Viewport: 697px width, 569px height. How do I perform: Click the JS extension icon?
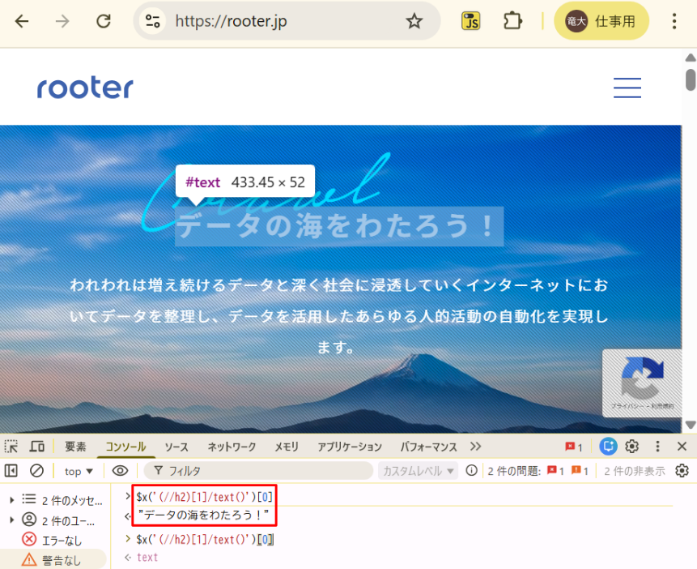[471, 21]
